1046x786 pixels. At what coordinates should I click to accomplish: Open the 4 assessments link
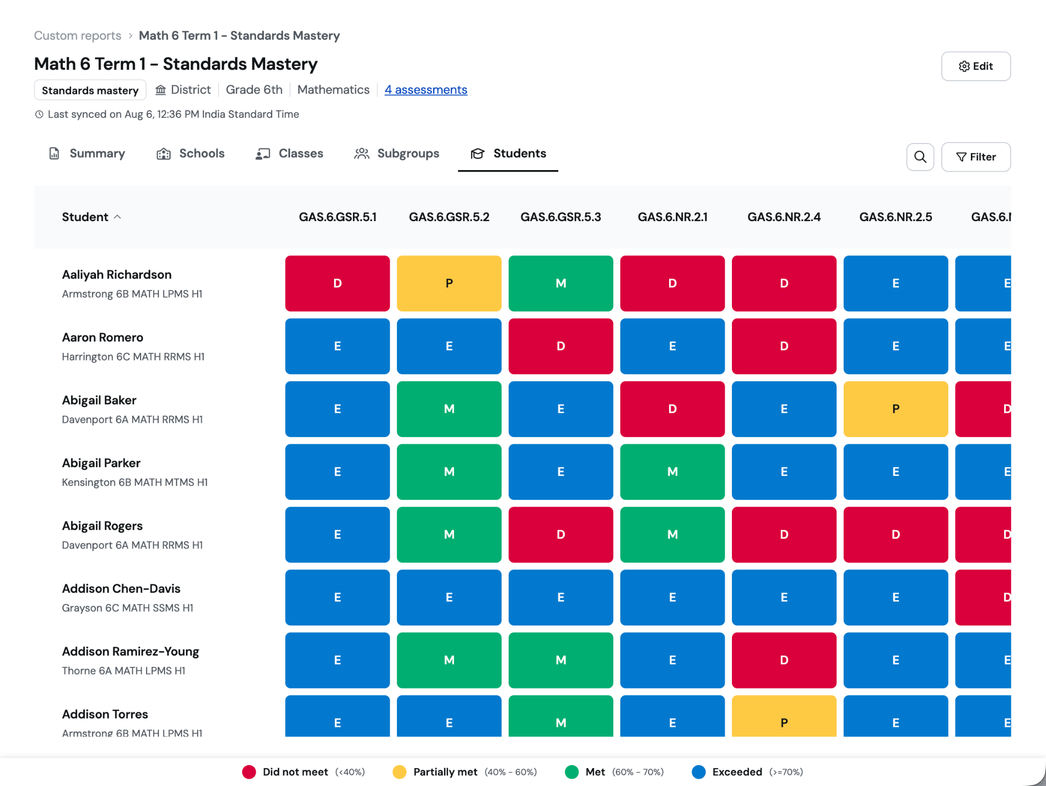tap(425, 90)
